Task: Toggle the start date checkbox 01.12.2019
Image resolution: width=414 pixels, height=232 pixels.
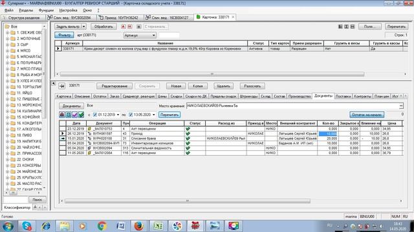Action: [95, 115]
